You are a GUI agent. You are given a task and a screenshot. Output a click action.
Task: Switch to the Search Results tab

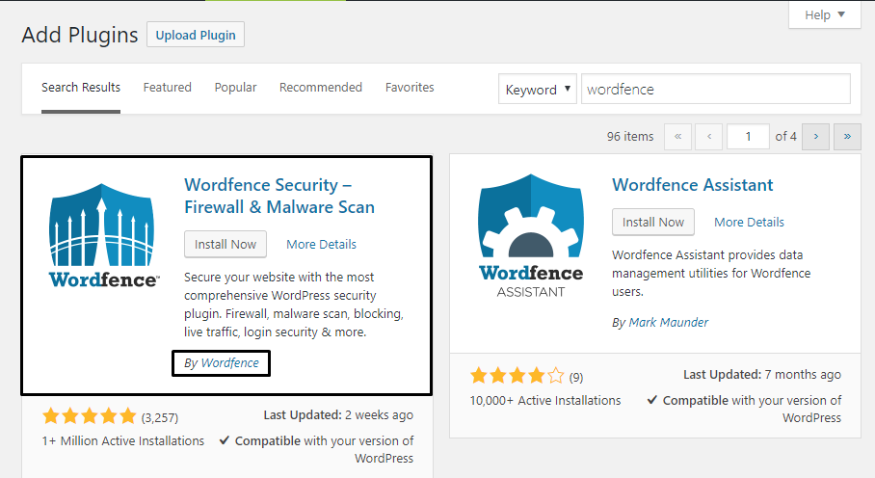[x=81, y=88]
